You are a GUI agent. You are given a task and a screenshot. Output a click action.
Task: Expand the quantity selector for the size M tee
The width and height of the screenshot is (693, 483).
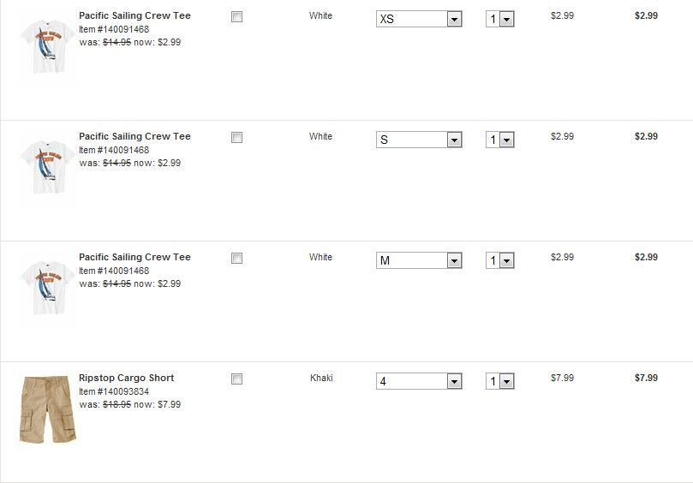(500, 260)
